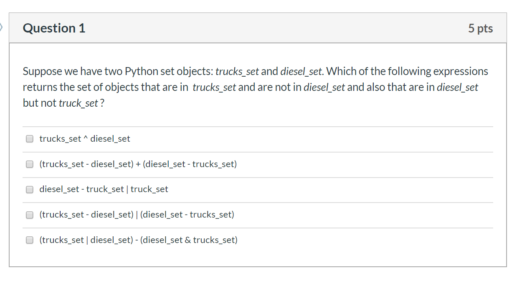
Task: Click the Question 1 header title
Action: 54,28
